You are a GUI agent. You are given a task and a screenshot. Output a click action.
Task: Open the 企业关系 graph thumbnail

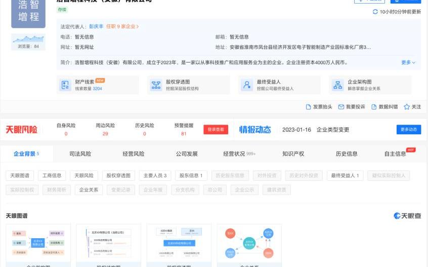249,245
